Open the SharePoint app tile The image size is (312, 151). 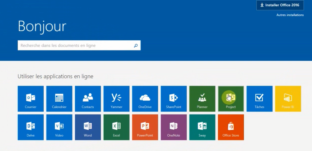[x=174, y=99]
